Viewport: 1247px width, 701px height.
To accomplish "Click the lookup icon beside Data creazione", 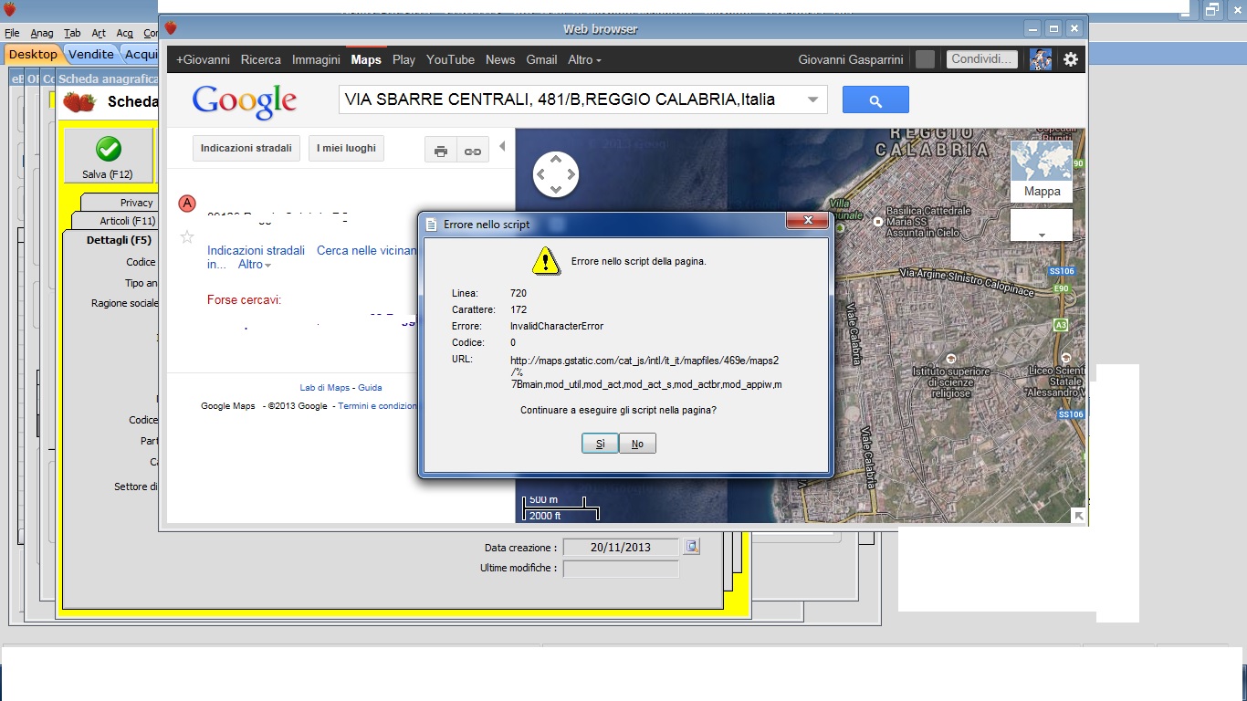I will [692, 547].
